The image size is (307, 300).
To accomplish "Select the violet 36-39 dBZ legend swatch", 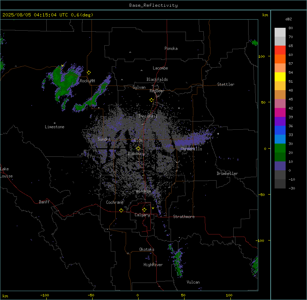I will coord(280,121).
